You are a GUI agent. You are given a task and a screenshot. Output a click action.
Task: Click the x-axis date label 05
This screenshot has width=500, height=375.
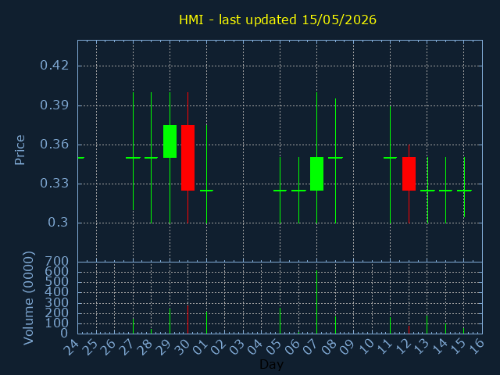(273, 347)
